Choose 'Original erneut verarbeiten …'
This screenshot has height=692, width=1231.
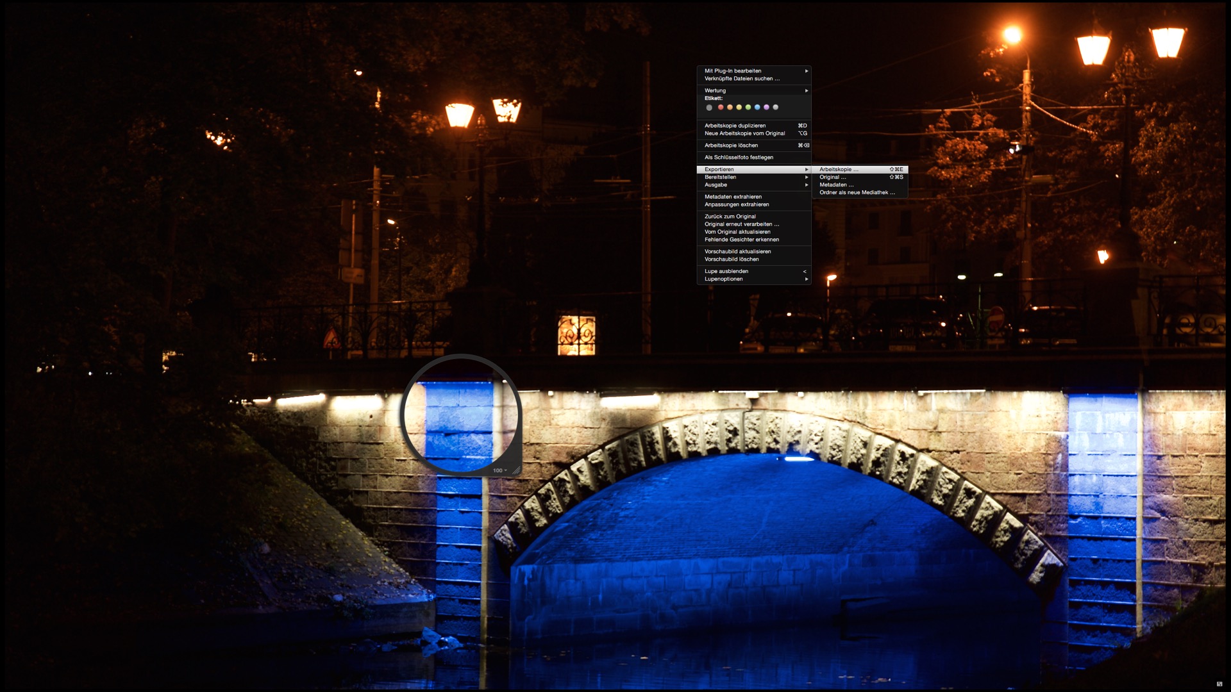754,224
